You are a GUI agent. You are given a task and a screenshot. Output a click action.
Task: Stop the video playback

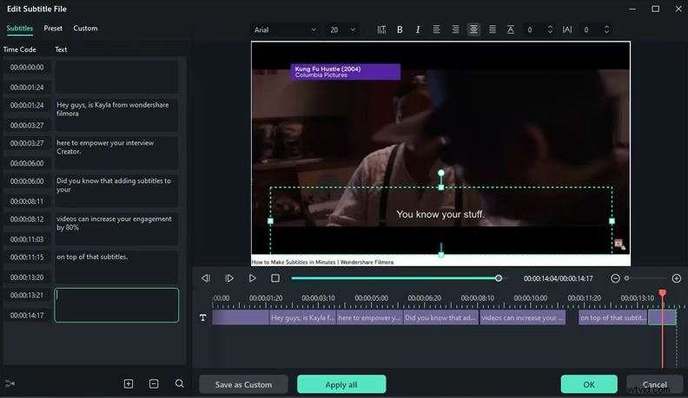[275, 278]
